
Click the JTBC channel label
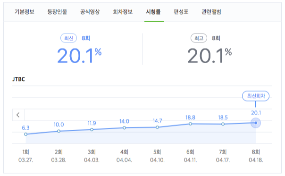point(18,79)
